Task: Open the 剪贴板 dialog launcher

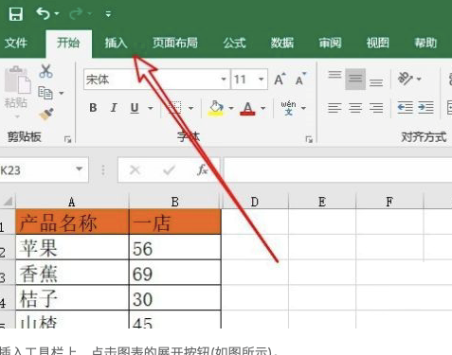Action: point(67,139)
